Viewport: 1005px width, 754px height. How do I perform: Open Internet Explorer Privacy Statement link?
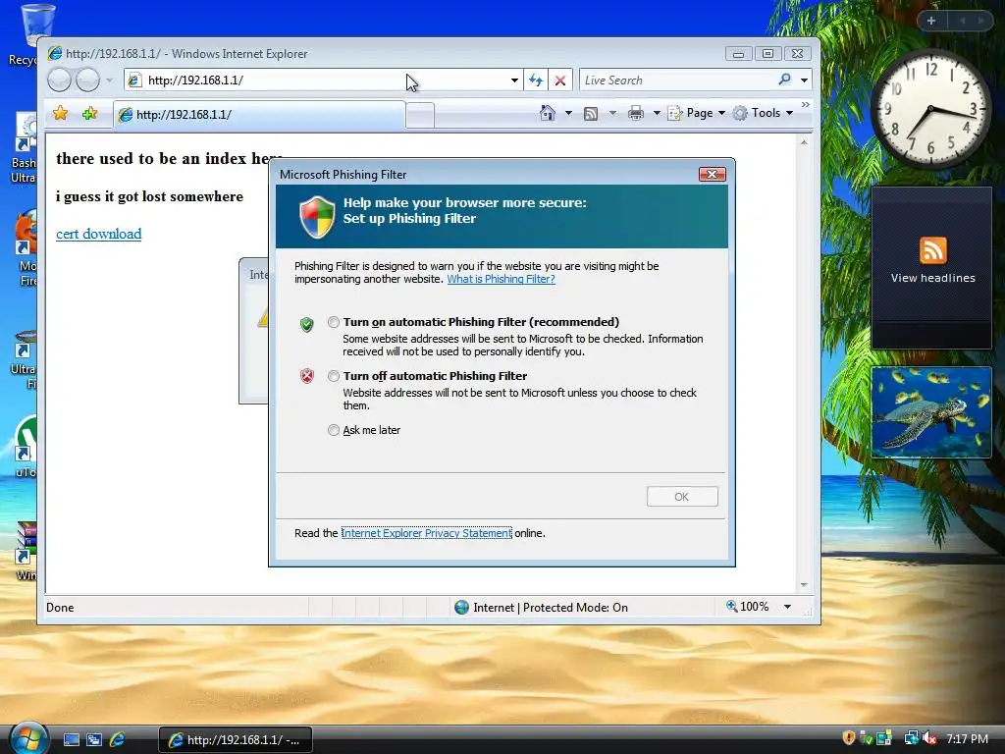pos(426,533)
